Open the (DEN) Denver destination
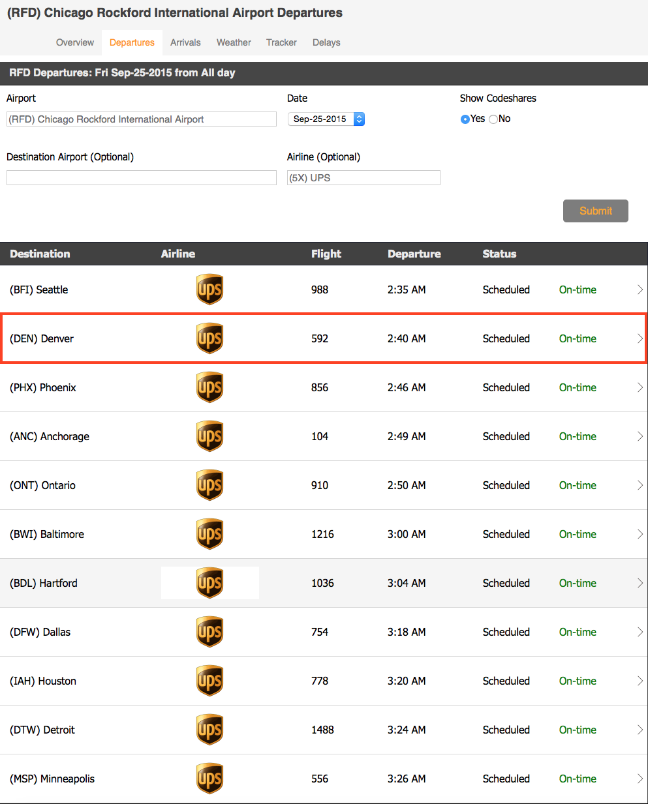 click(x=42, y=338)
